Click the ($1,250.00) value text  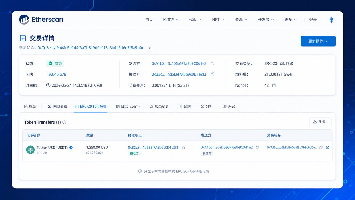(94, 153)
